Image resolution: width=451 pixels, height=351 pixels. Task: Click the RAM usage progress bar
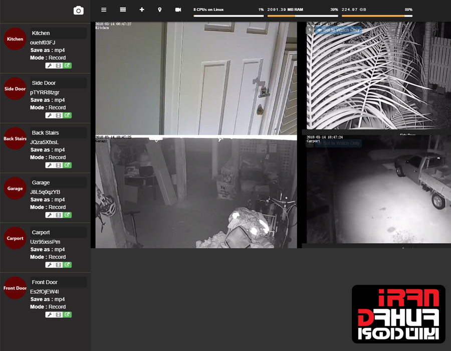[x=303, y=16]
